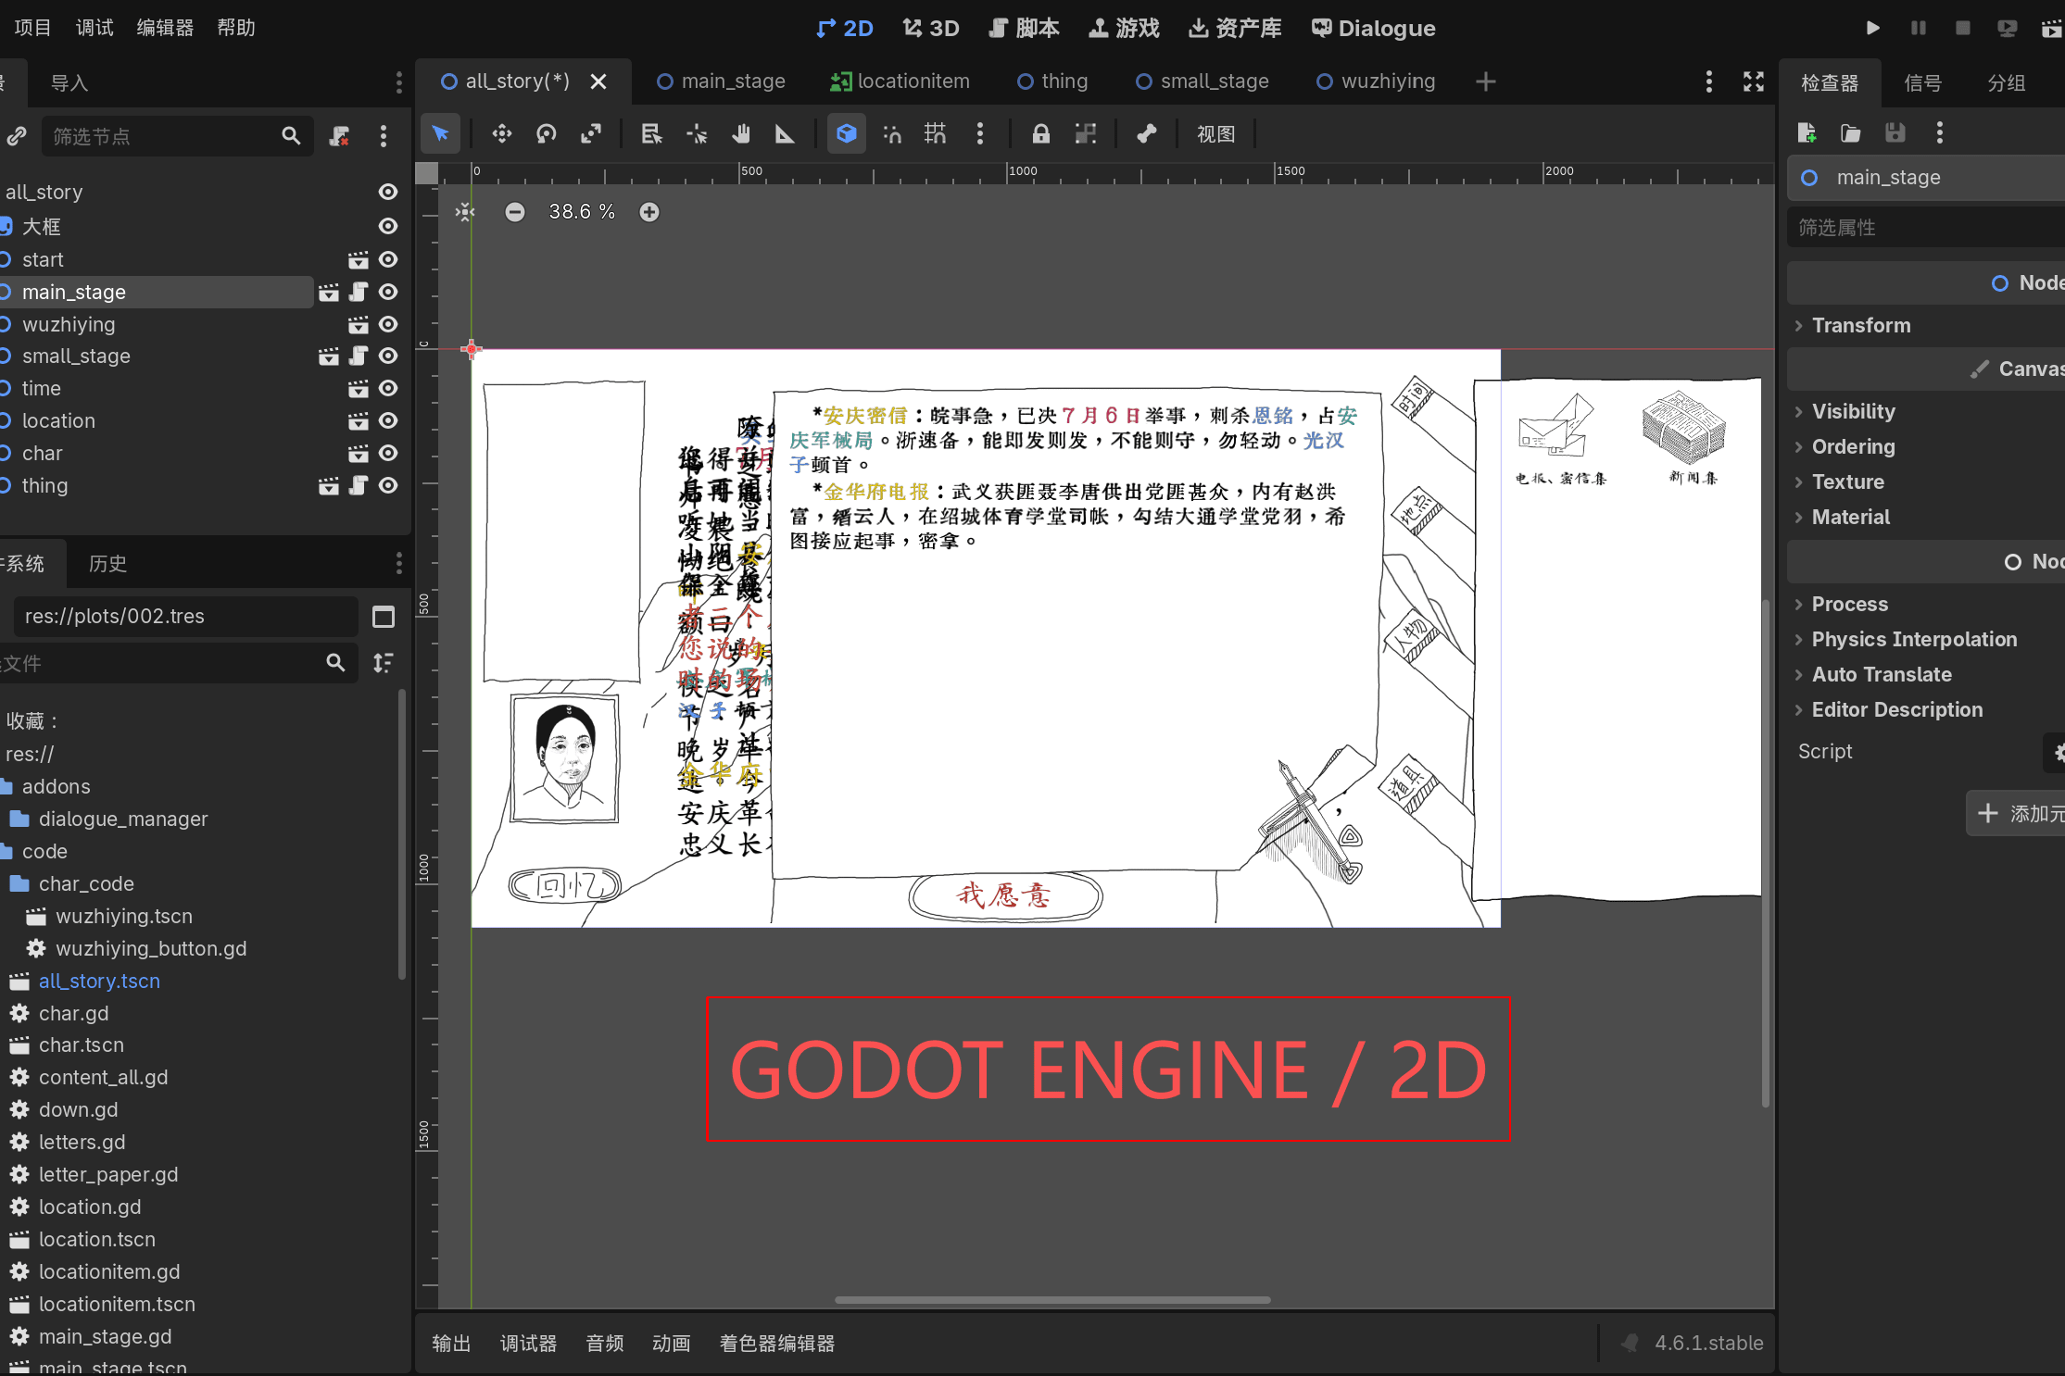2065x1376 pixels.
Task: Toggle visibility of wuzhiying node
Action: [388, 324]
